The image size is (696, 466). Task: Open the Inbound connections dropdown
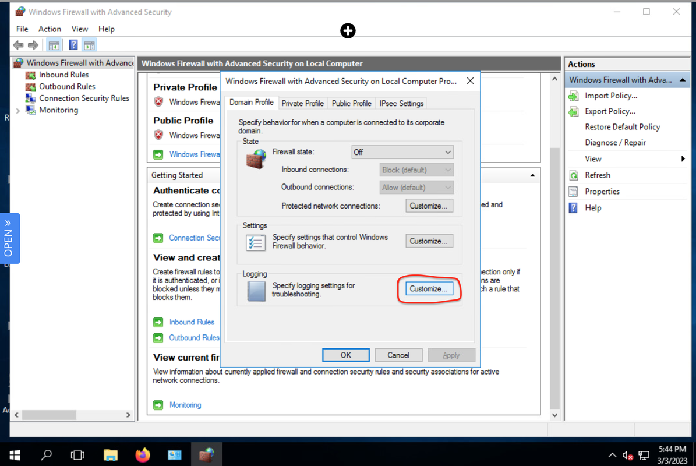coord(416,170)
